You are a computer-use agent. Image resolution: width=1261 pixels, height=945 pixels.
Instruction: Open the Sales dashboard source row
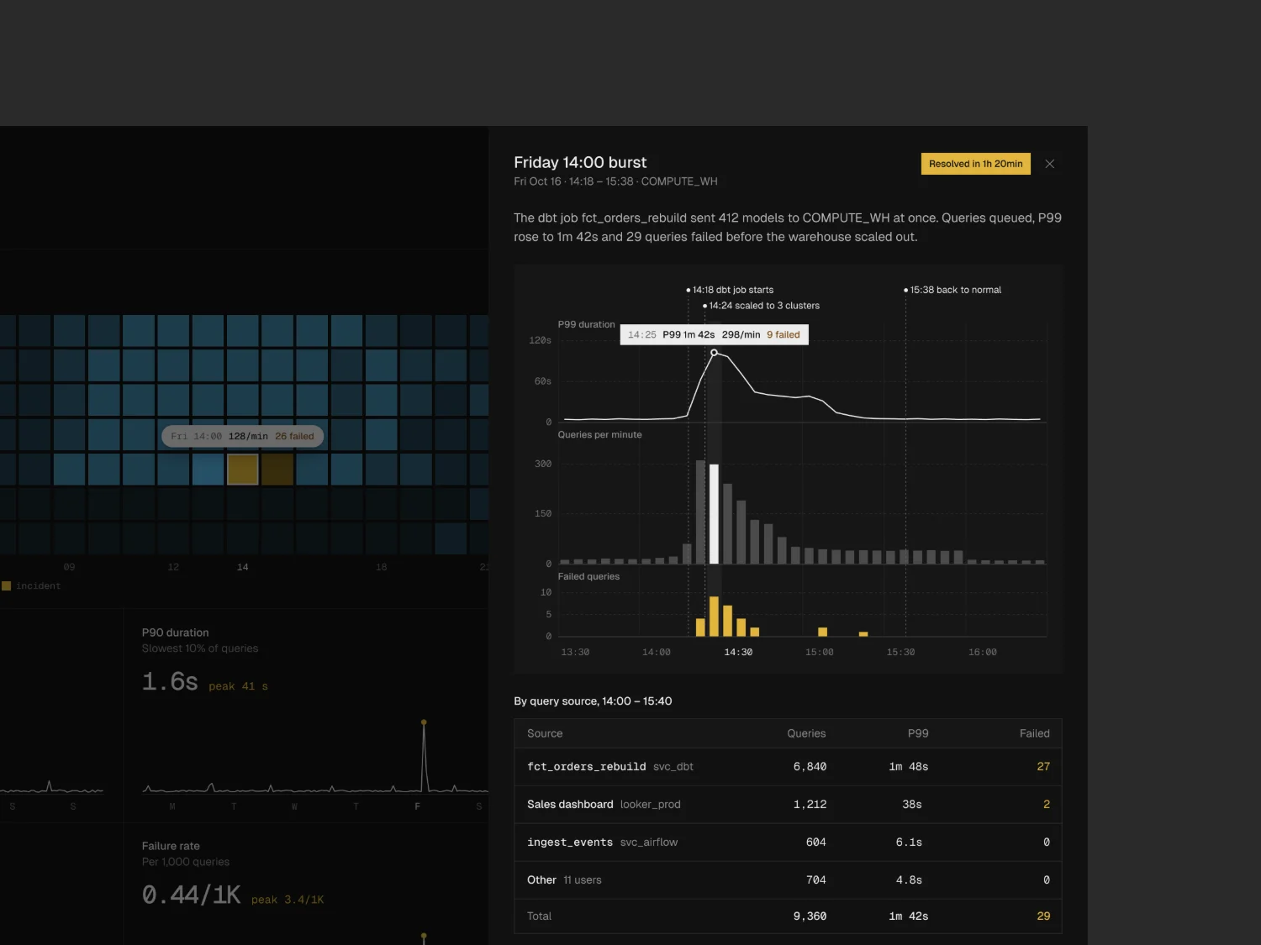(788, 805)
